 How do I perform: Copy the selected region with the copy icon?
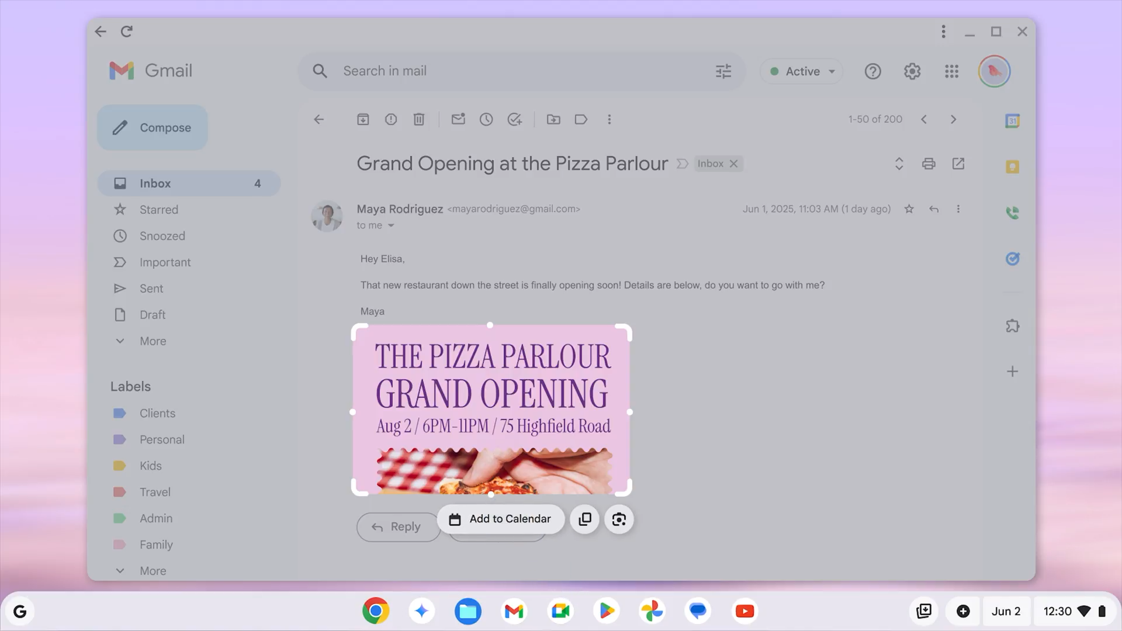tap(585, 519)
